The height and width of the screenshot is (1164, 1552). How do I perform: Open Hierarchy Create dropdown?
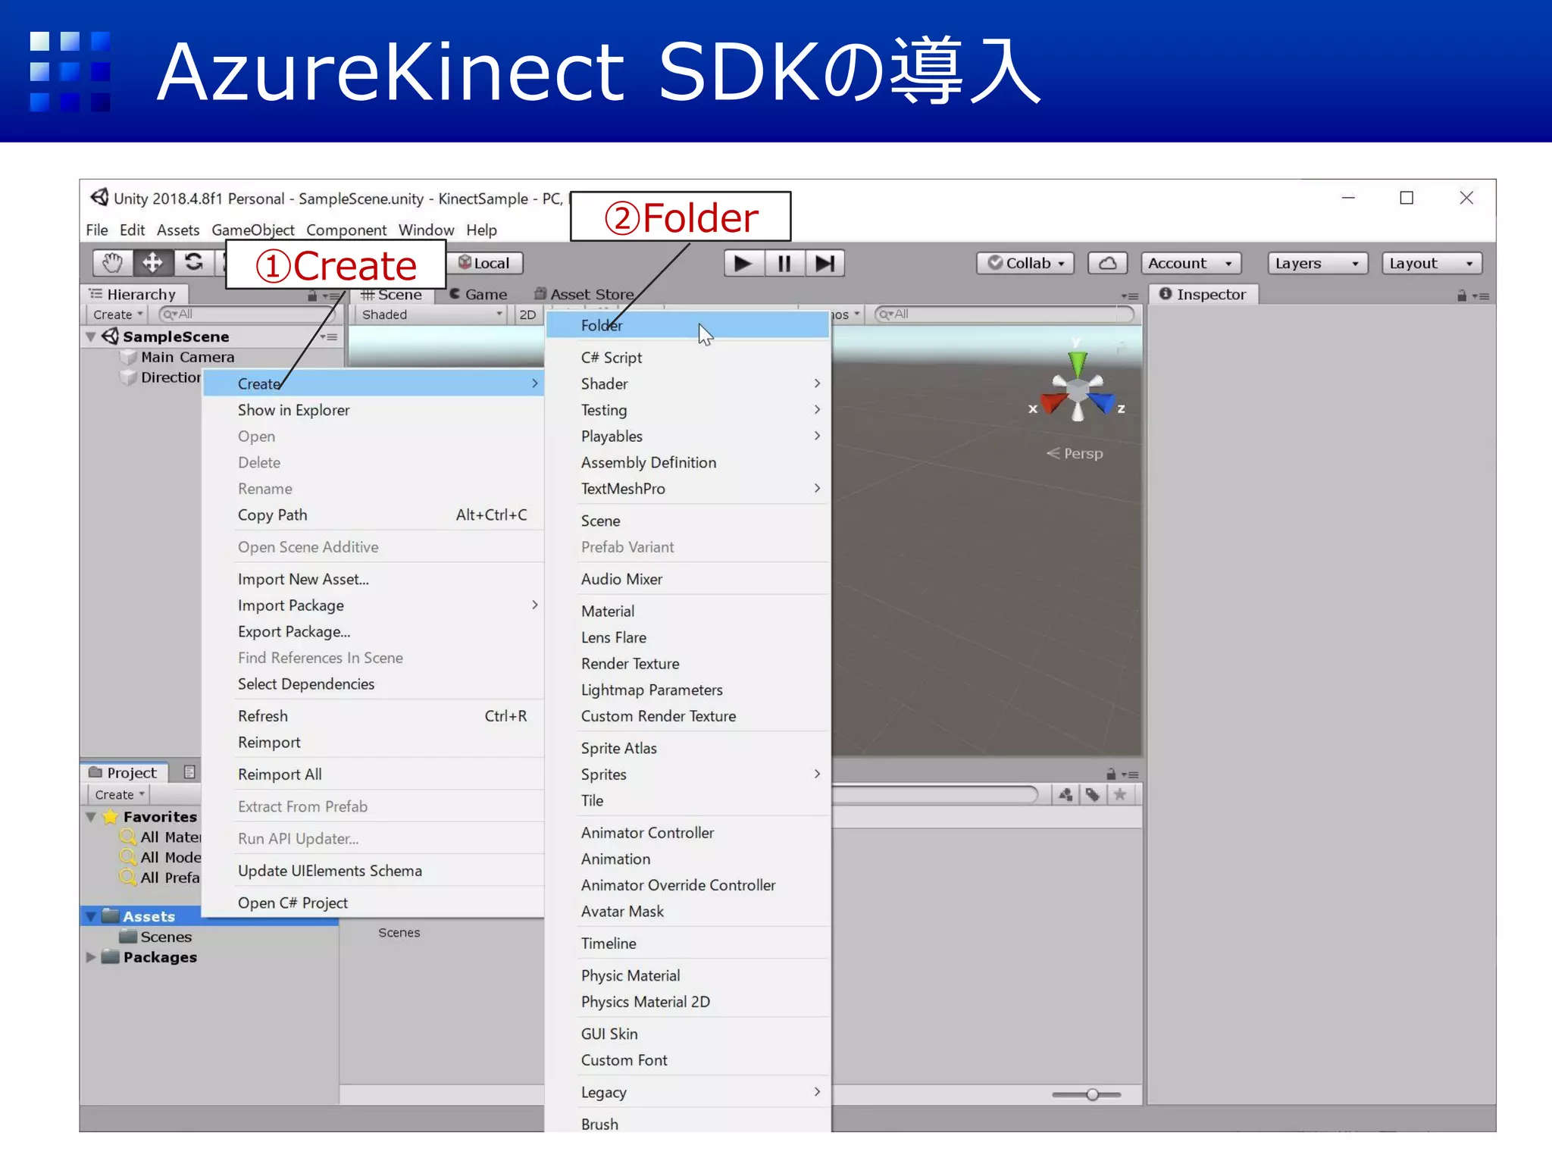[x=118, y=314]
